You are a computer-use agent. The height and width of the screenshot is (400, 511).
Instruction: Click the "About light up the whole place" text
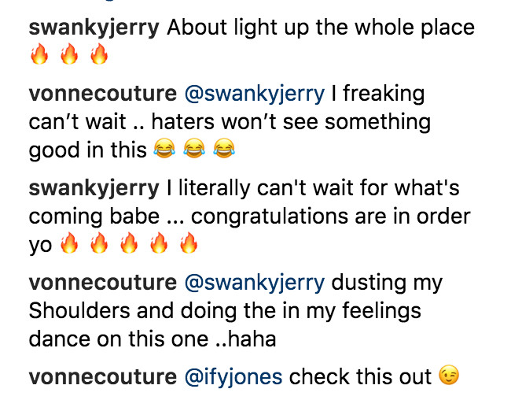click(321, 28)
